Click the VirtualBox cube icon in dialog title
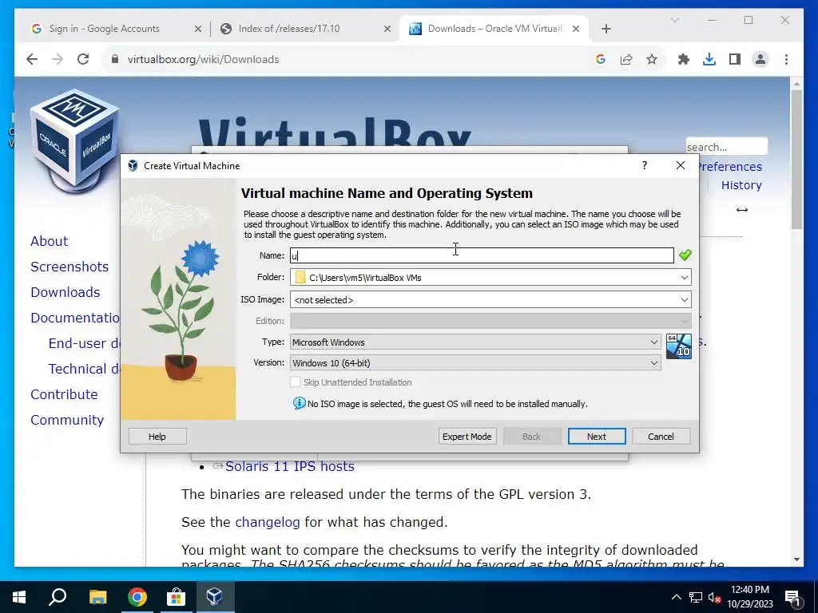Screen dimensions: 818x613 133,165
